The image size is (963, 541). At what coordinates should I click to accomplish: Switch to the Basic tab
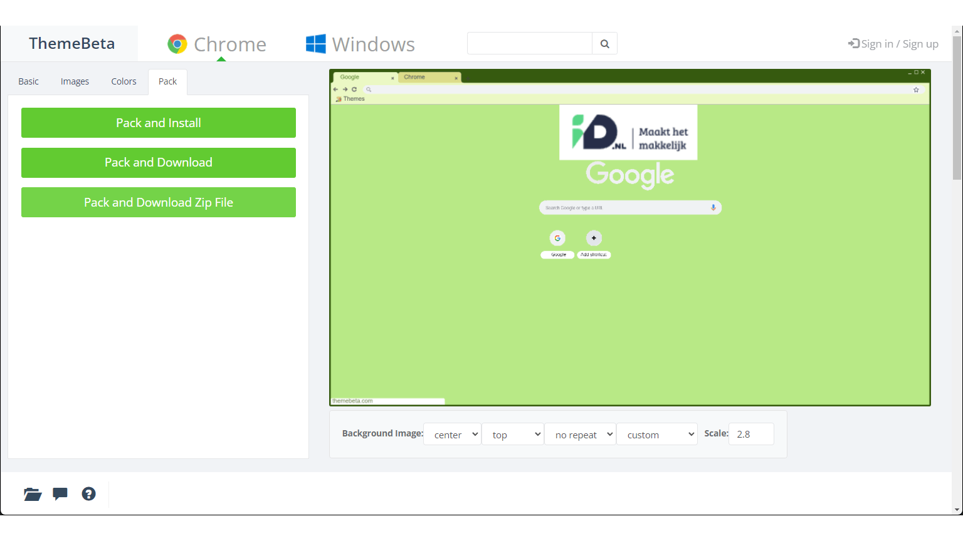[28, 81]
